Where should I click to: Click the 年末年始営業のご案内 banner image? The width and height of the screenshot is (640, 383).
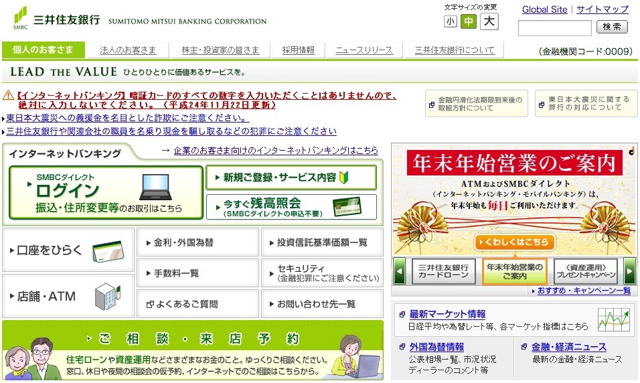pos(514,200)
